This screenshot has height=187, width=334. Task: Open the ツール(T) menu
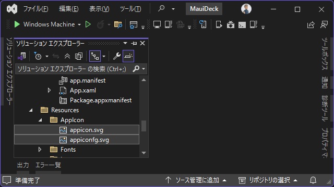click(x=130, y=9)
